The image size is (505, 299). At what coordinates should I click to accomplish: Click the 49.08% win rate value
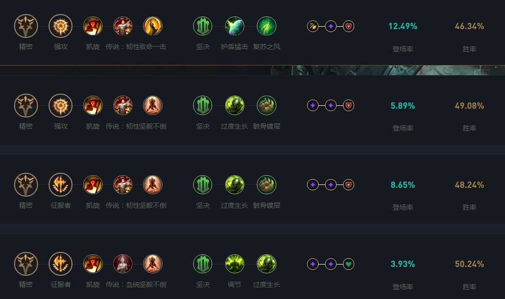coord(469,105)
